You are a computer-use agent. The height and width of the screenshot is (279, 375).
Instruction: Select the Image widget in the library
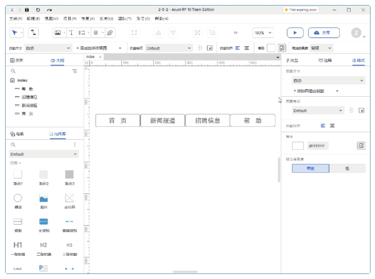[x=44, y=198]
